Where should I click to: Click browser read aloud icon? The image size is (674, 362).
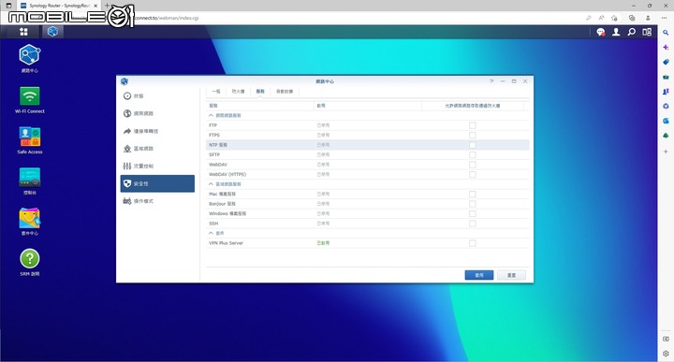(x=601, y=18)
